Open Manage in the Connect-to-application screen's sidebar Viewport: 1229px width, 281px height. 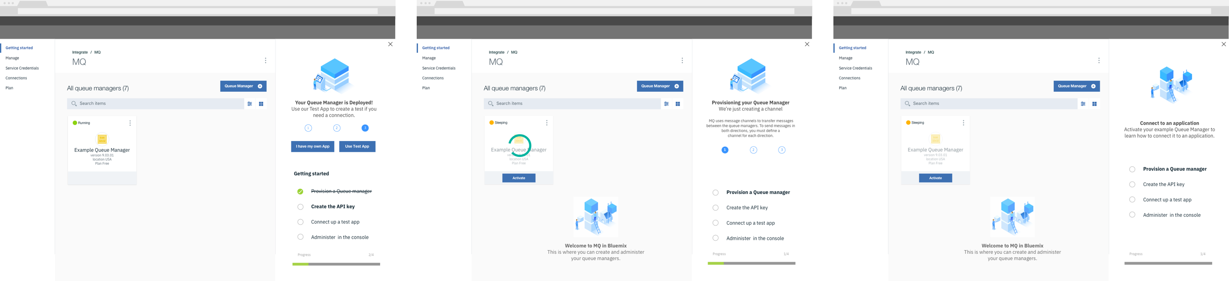tap(846, 58)
